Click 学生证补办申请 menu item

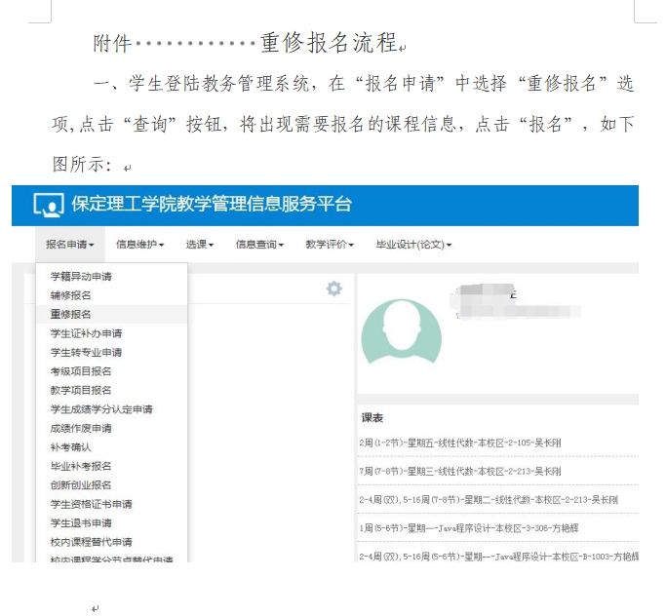click(86, 333)
